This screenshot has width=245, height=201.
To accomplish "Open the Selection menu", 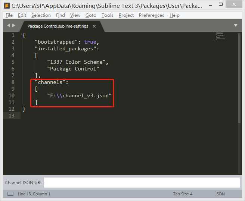I will click(x=41, y=15).
